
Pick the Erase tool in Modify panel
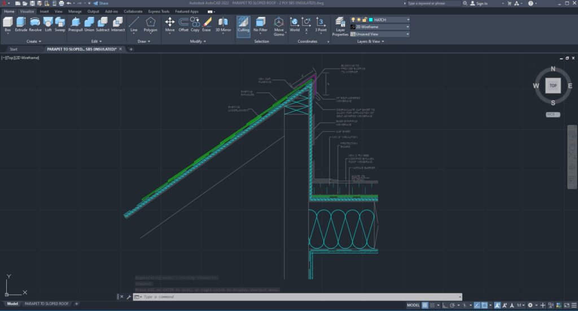(207, 23)
